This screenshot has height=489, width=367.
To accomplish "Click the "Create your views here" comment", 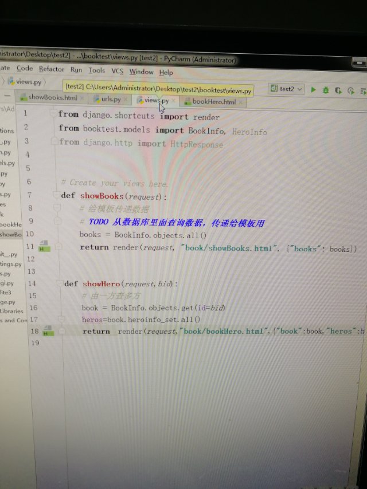I will [x=115, y=183].
